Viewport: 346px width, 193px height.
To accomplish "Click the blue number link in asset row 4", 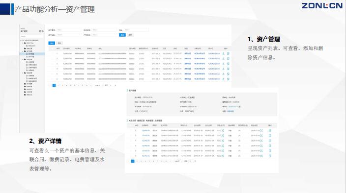I will pyautogui.click(x=214, y=69).
